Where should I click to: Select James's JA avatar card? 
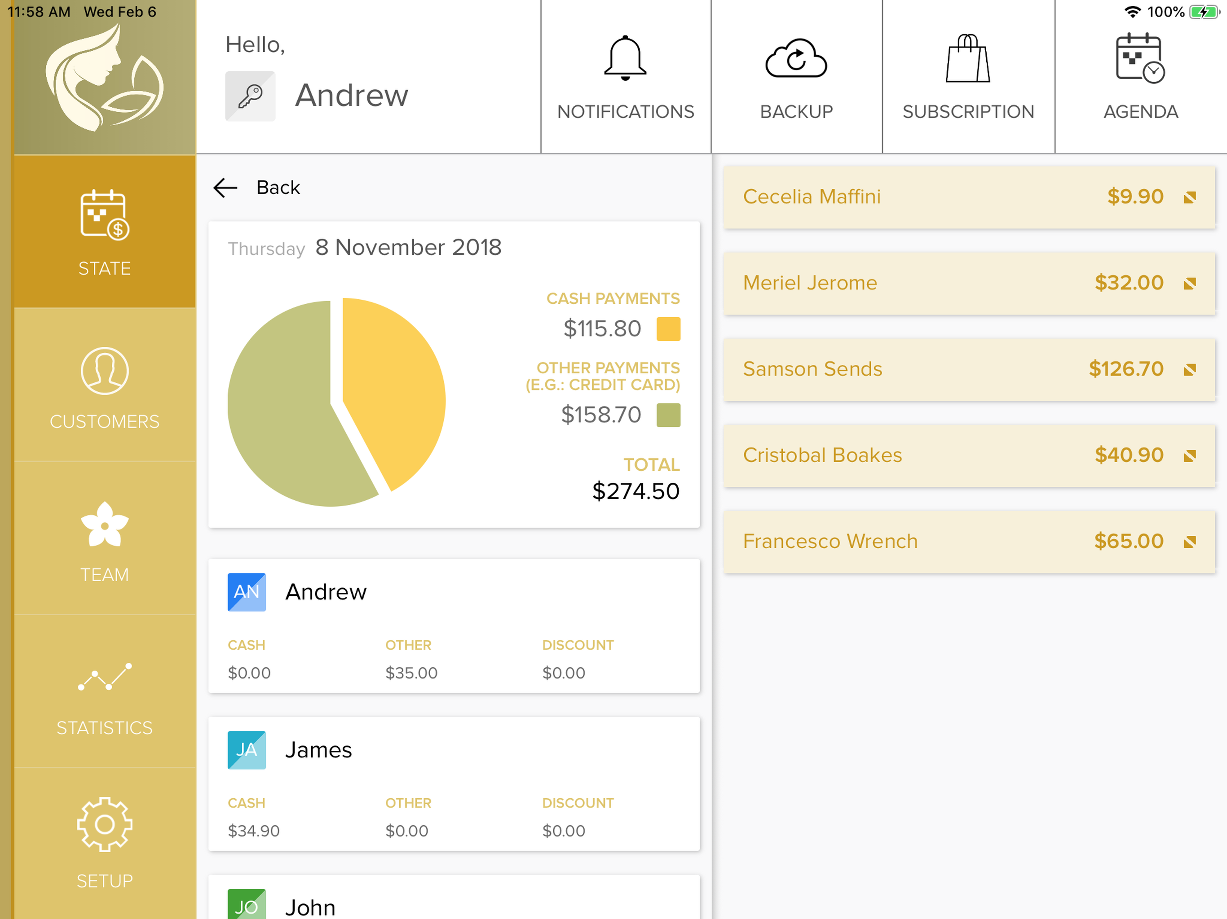coord(247,750)
